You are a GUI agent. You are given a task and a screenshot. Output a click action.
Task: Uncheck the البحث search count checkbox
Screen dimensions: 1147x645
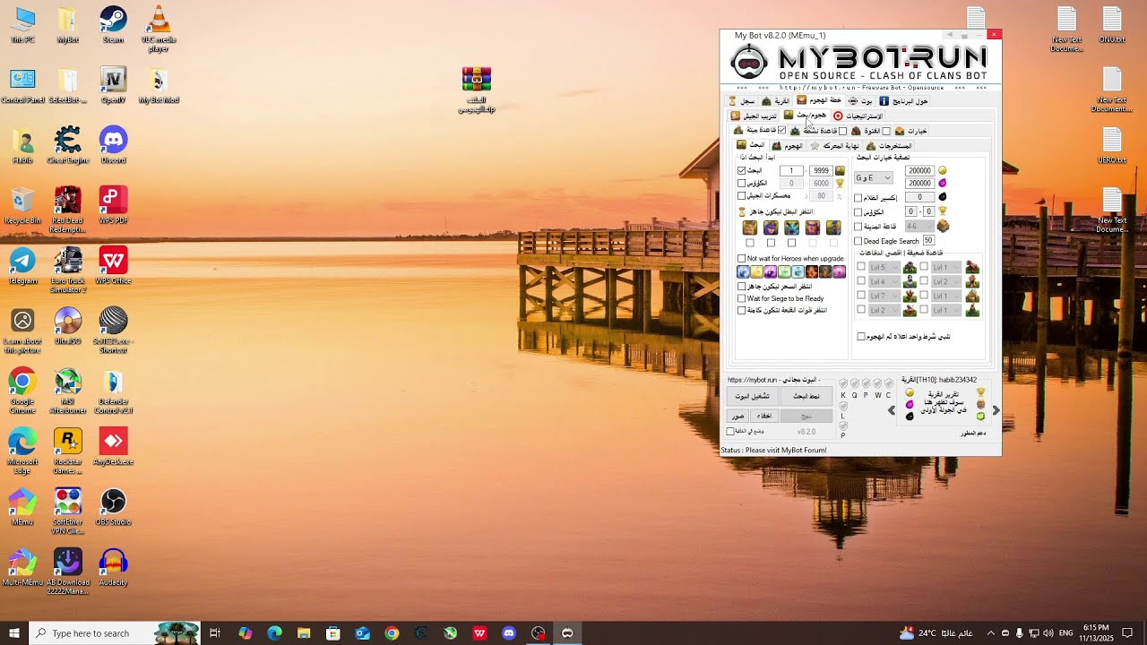pyautogui.click(x=742, y=170)
